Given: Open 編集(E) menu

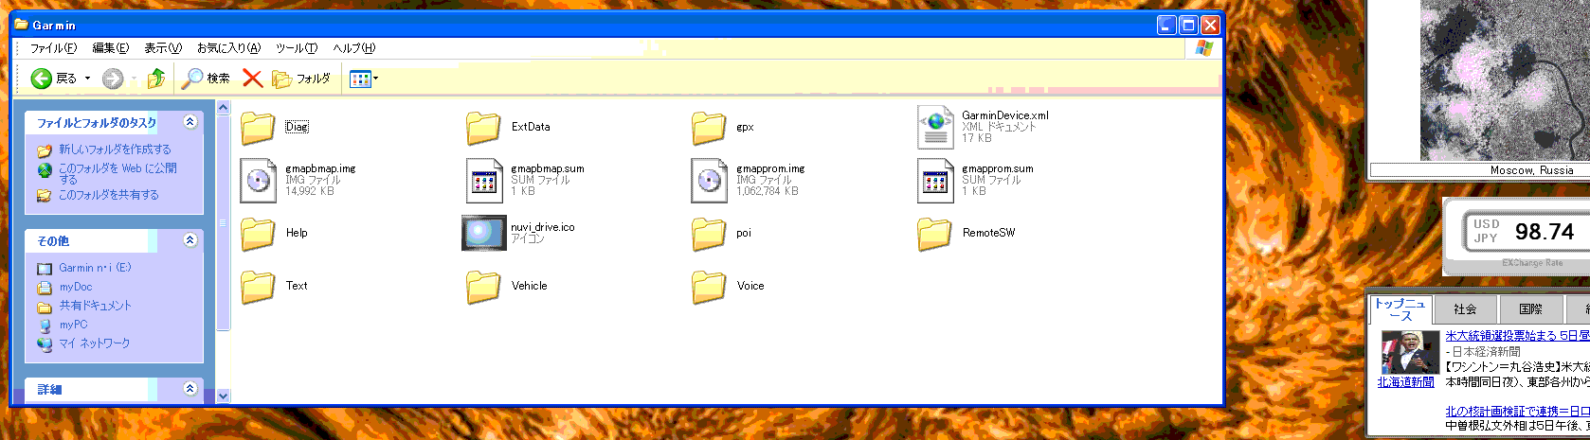Looking at the screenshot, I should click(x=110, y=47).
